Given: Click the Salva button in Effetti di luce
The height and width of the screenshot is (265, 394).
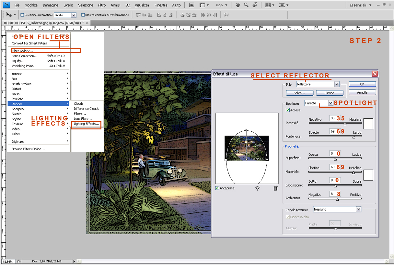Looking at the screenshot, I should (x=299, y=92).
